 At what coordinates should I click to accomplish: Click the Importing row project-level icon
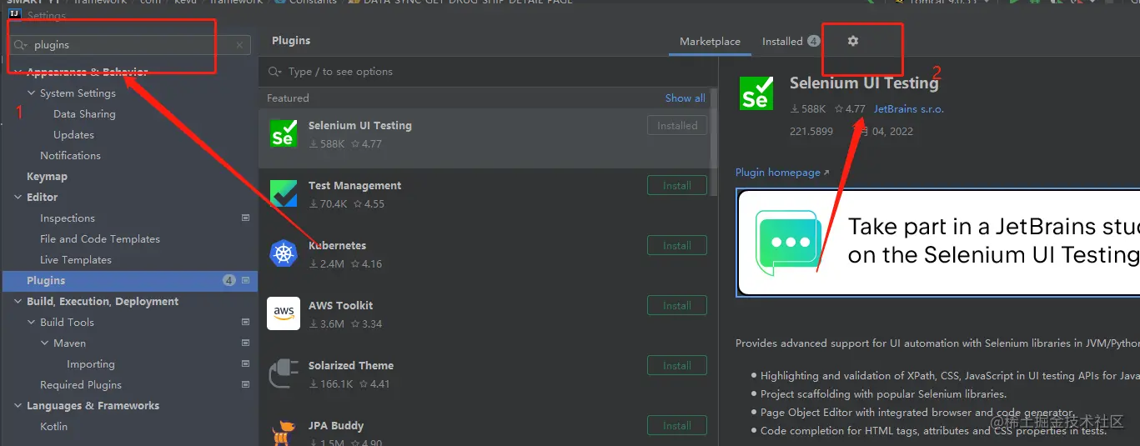pos(245,363)
